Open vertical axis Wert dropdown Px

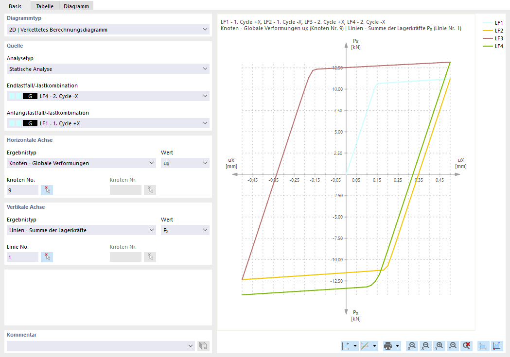tap(185, 230)
